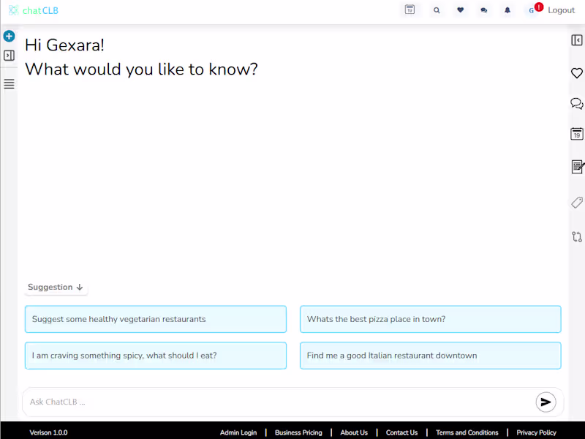585x439 pixels.
Task: Open calendar 19 icon in right sidebar
Action: [x=577, y=134]
